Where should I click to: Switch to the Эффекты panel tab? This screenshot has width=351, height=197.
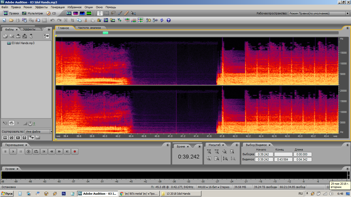click(29, 29)
